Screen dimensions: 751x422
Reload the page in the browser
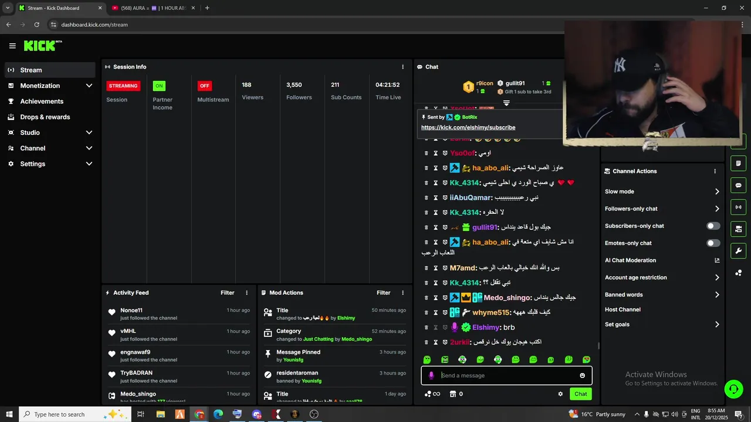click(36, 25)
